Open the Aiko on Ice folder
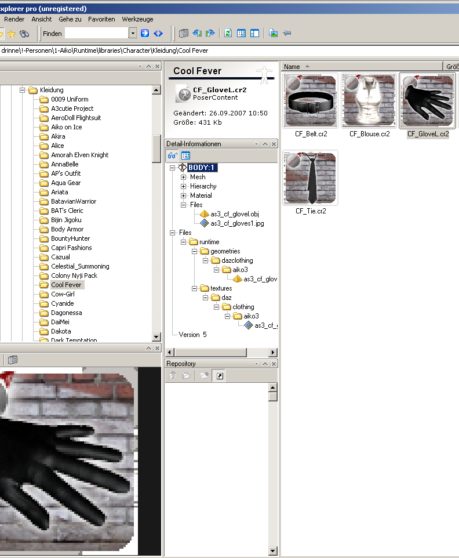 (x=67, y=127)
